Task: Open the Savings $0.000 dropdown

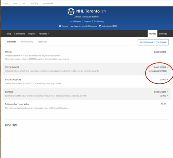Action: 163,96
